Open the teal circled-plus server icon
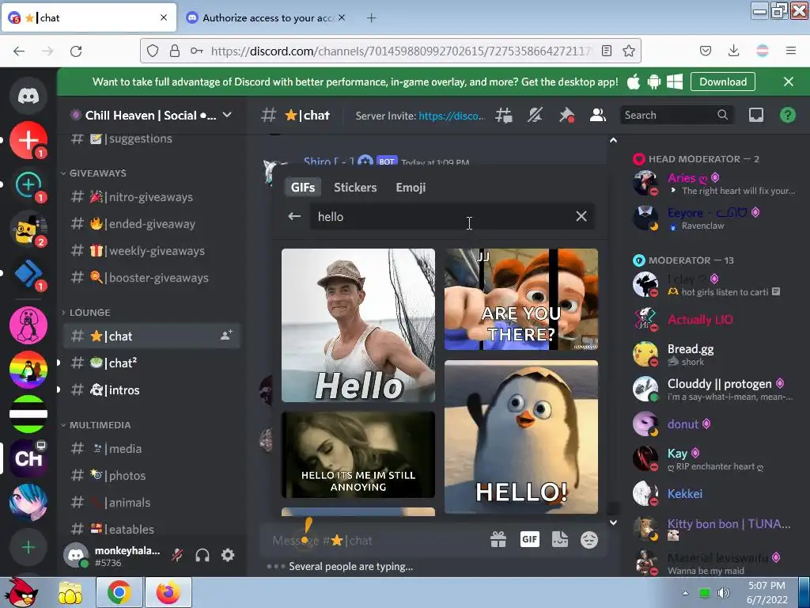Image resolution: width=810 pixels, height=608 pixels. click(28, 184)
